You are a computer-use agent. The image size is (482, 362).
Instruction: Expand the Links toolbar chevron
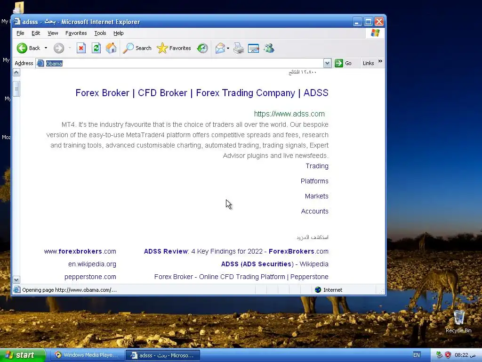(380, 61)
